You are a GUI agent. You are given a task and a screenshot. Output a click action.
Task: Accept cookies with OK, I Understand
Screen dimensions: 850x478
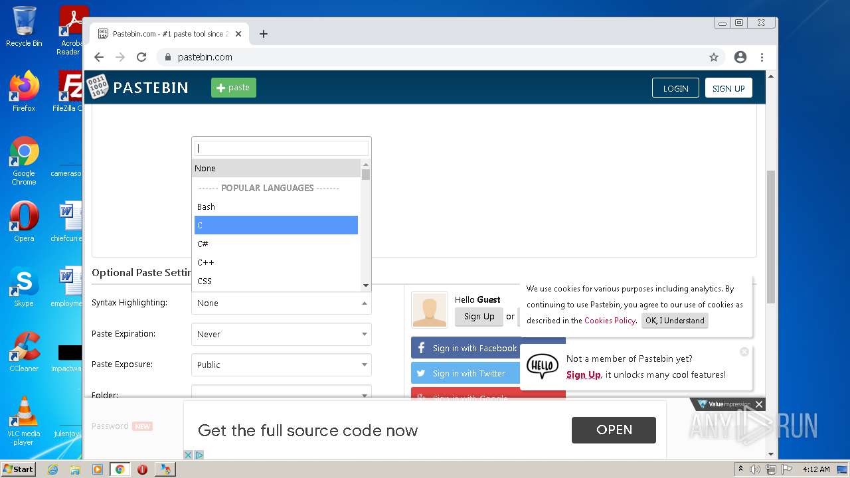(675, 321)
